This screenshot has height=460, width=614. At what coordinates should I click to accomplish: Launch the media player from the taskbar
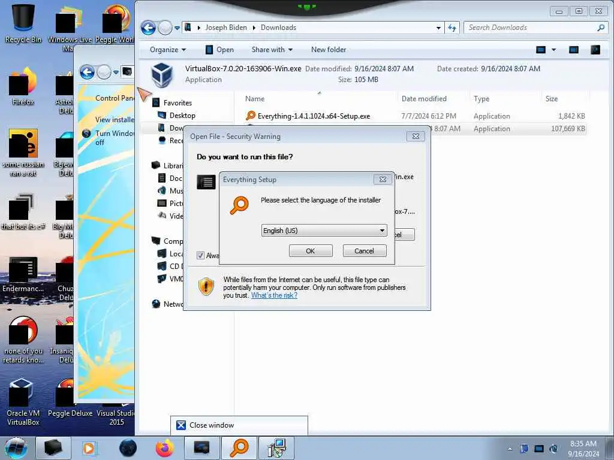[89, 448]
